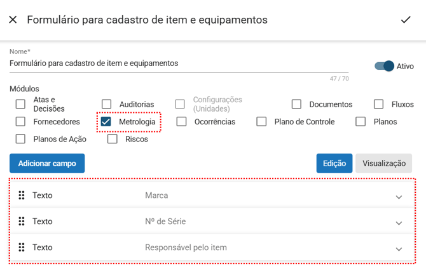
Task: Check the Documentos checkbox
Action: click(296, 104)
